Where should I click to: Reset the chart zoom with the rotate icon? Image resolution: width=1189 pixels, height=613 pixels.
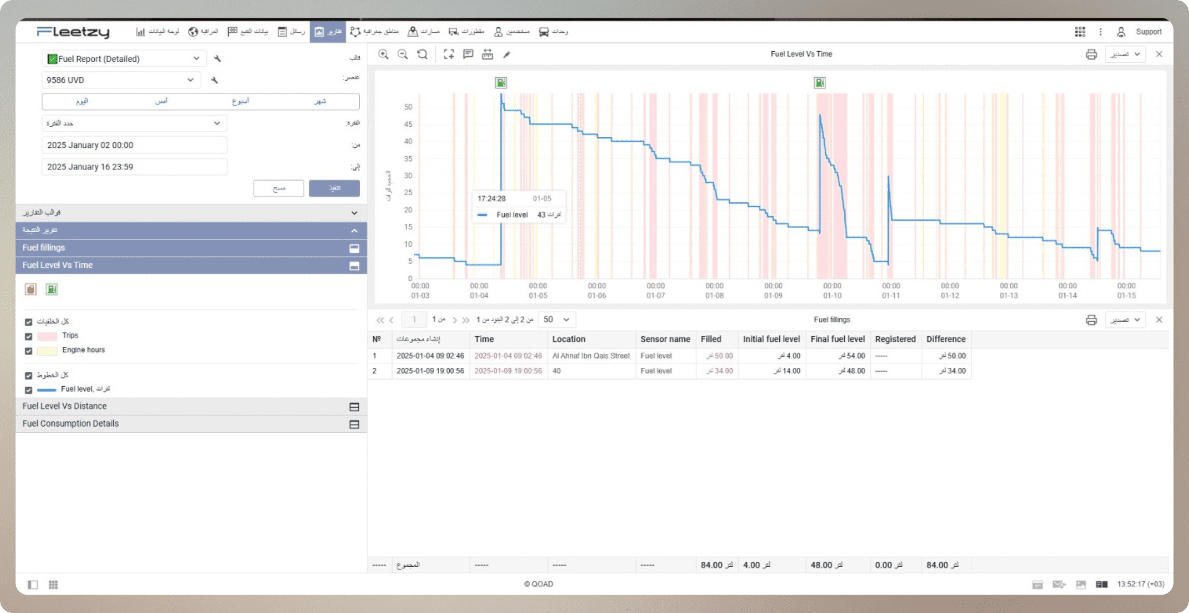422,54
